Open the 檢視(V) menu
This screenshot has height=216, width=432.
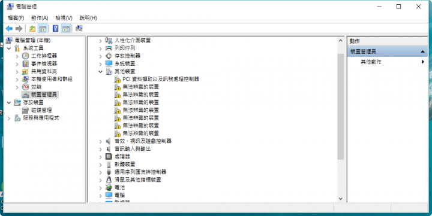click(64, 18)
